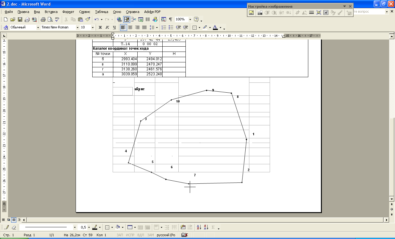Compress pictures button in the image toolbar
This screenshot has width=395, height=239.
pyautogui.click(x=319, y=13)
